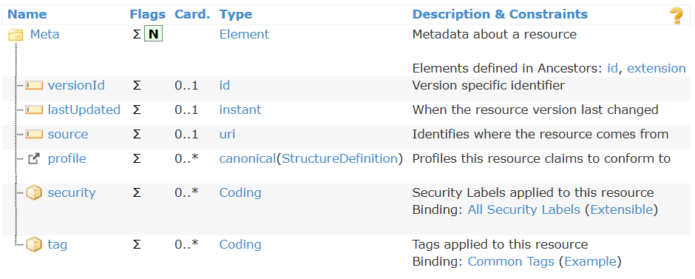Click the primitive element icon beside versionId
695x279 pixels.
click(34, 86)
